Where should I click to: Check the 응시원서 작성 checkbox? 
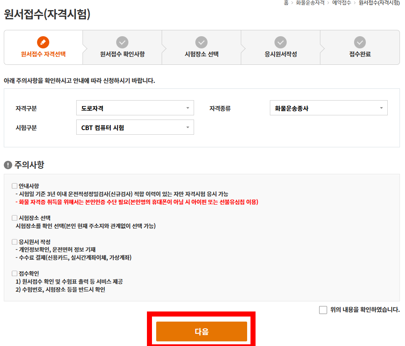pyautogui.click(x=14, y=242)
